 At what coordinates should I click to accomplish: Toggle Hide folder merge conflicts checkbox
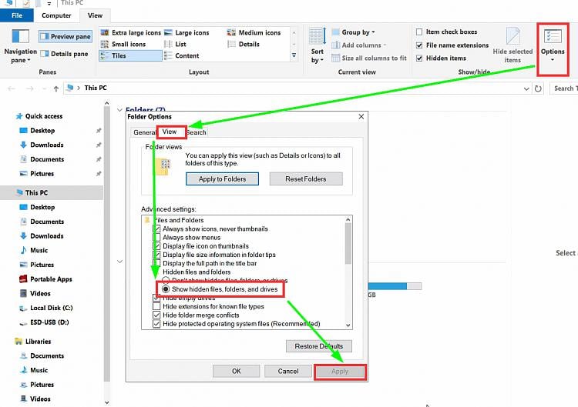[156, 315]
